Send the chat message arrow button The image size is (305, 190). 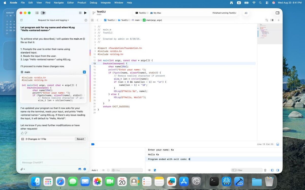point(85,169)
